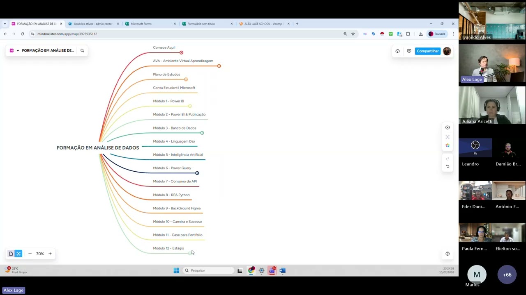Switch to ALEX LAGE SCHOOL - Voomp tab
The image size is (526, 295).
point(264,24)
